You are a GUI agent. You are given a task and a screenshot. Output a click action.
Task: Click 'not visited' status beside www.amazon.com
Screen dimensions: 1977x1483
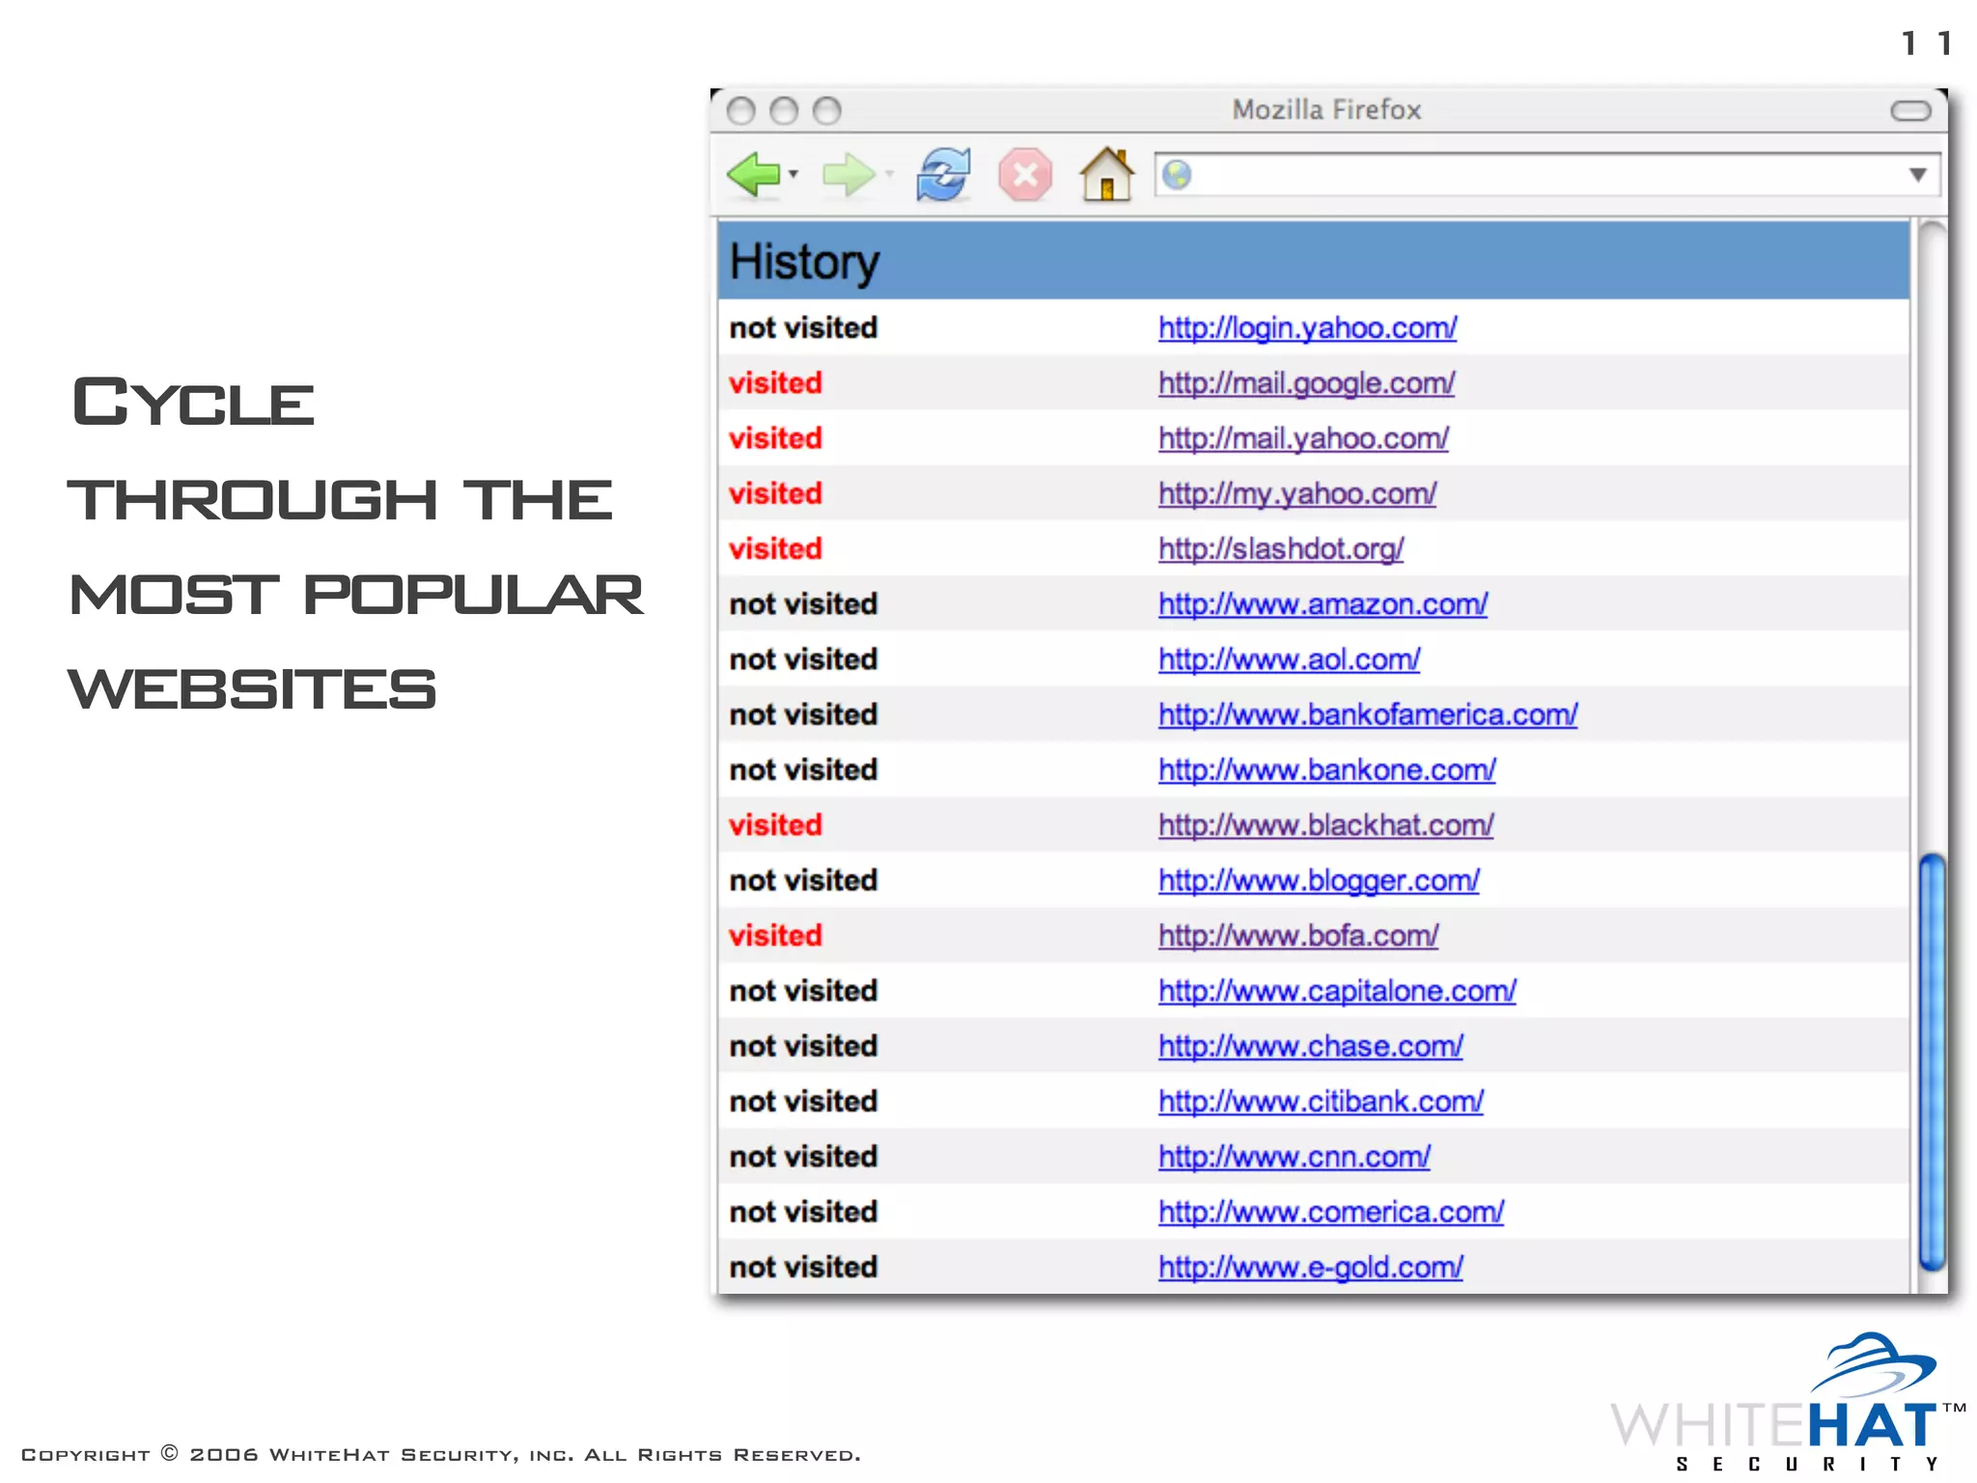pos(803,604)
